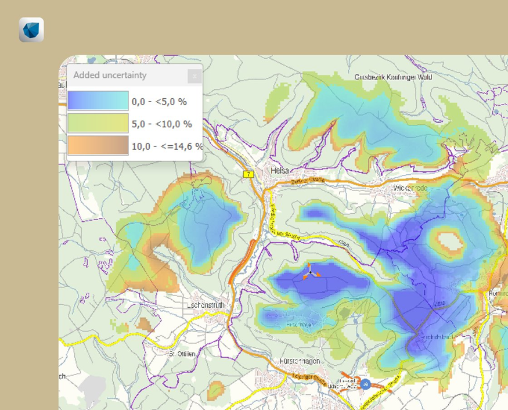Click the 5,0 - <10,0 % legend label
The image size is (508, 410).
click(161, 124)
